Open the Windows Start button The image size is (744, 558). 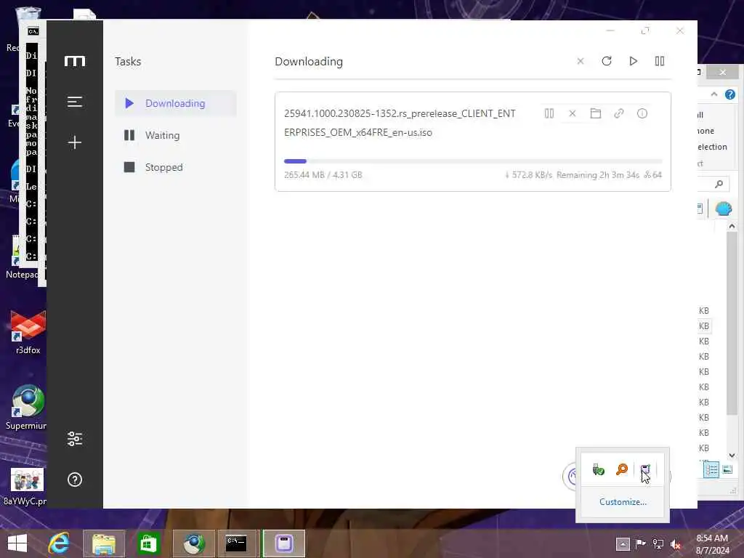(17, 543)
